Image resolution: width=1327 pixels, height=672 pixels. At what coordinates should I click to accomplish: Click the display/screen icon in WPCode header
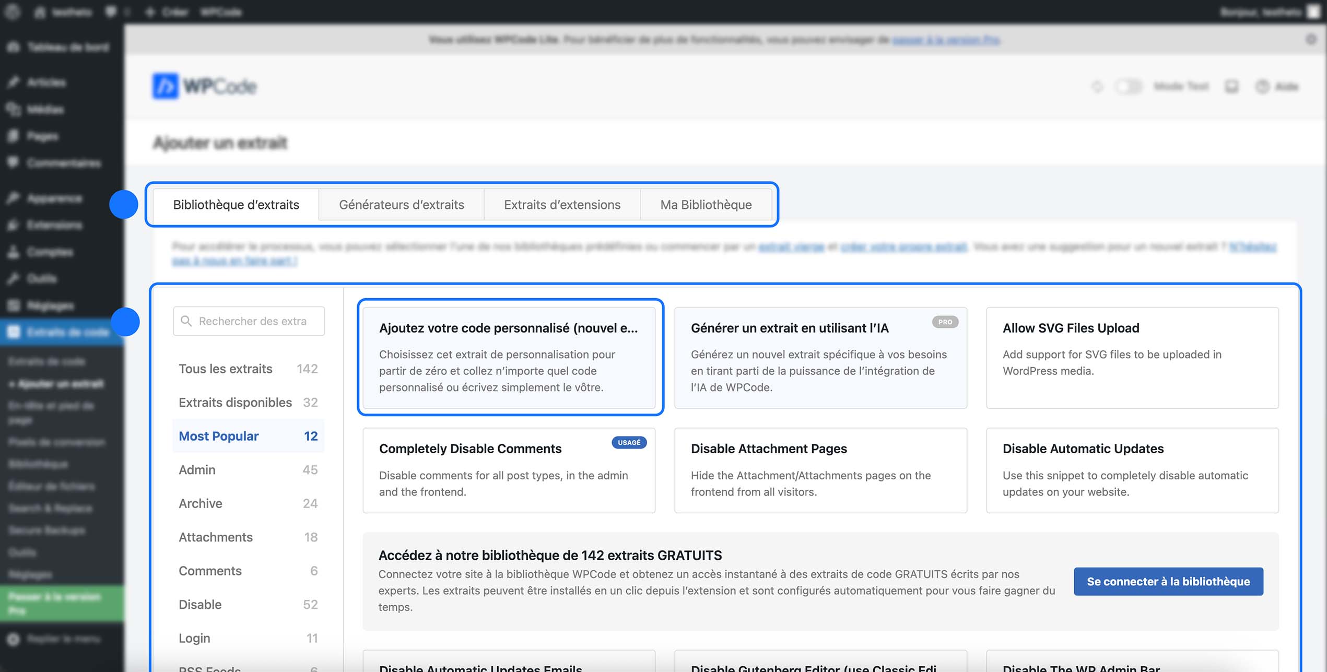click(1231, 87)
